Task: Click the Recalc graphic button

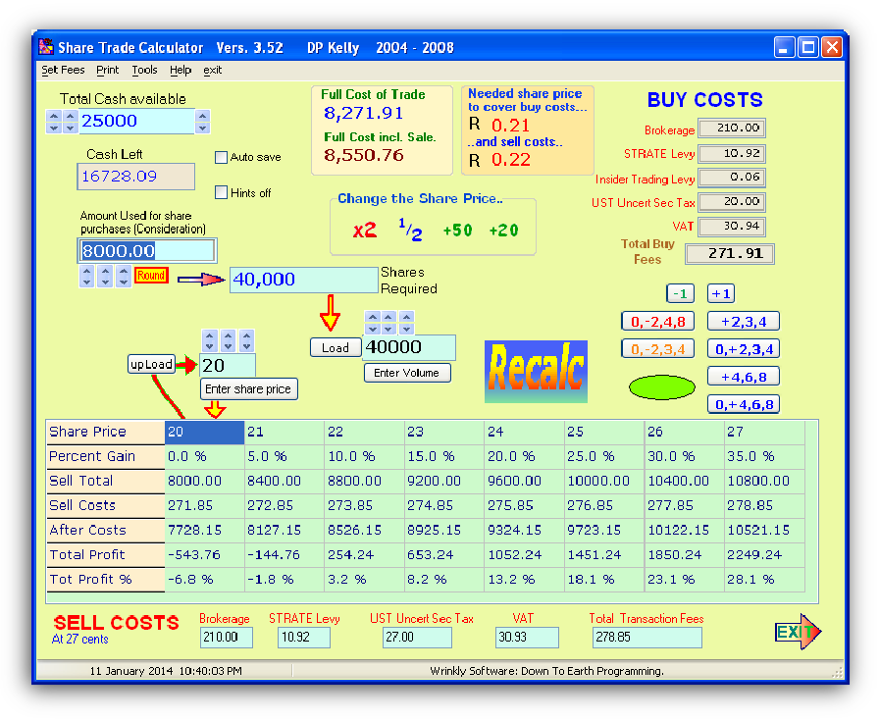Action: coord(536,371)
